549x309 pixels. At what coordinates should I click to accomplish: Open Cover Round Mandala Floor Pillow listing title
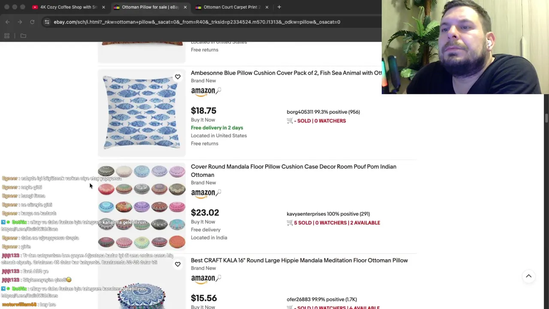[293, 171]
